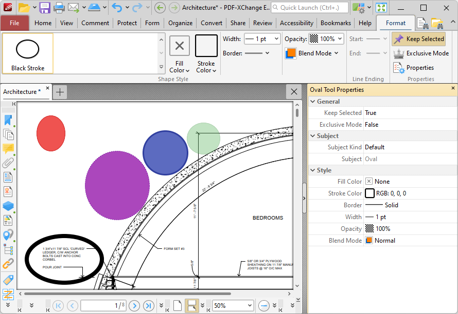
Task: Open the Signatures pane icon in sidebar
Action: (8, 192)
